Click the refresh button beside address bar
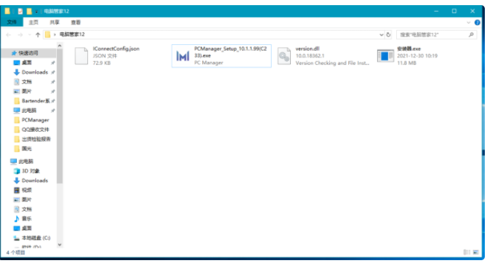The width and height of the screenshot is (490, 269). (x=388, y=35)
